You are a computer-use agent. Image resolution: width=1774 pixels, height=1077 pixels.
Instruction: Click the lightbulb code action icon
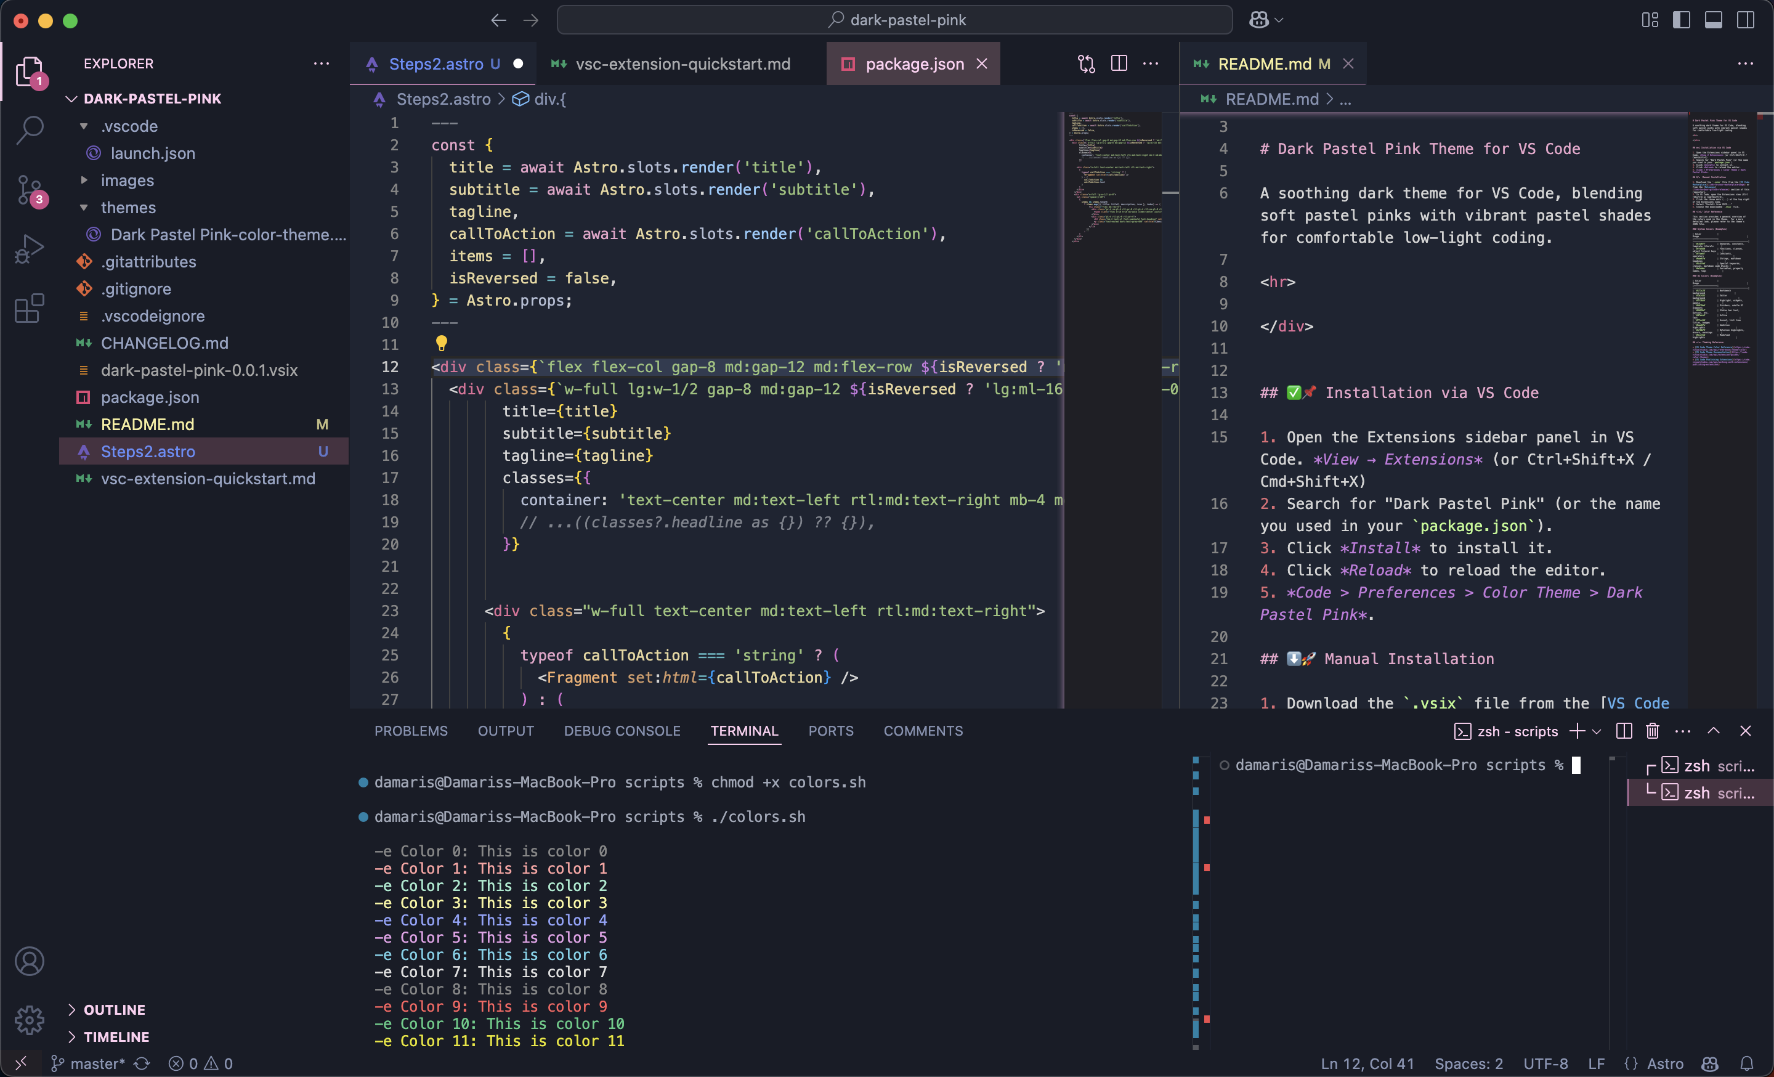pyautogui.click(x=441, y=343)
